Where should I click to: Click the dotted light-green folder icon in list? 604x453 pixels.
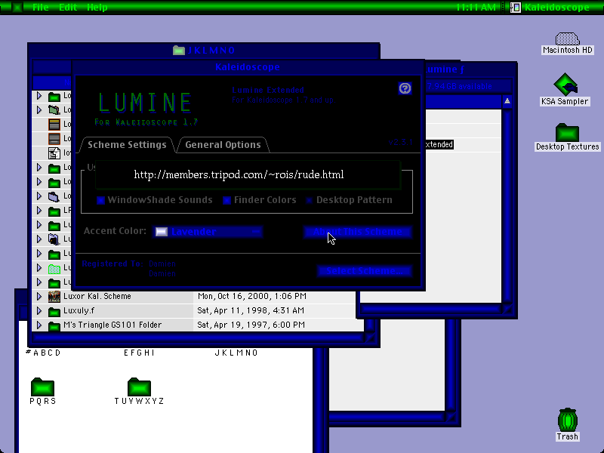click(54, 268)
